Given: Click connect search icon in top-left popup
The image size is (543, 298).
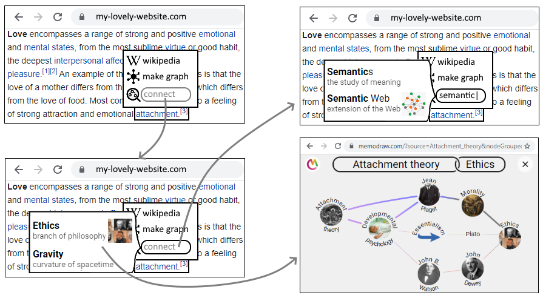Looking at the screenshot, I should coord(133,94).
